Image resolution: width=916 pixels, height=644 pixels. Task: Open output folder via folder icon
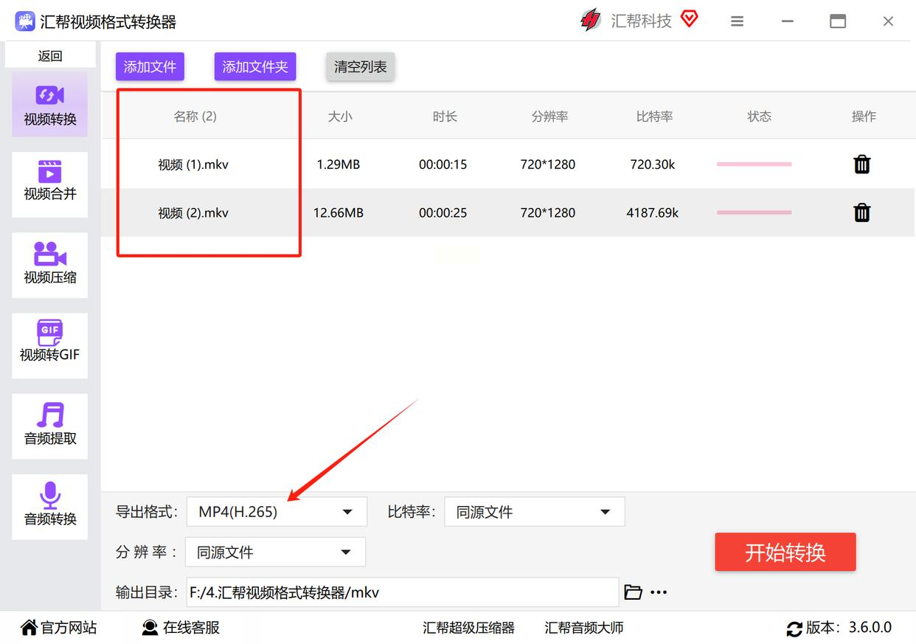(633, 592)
